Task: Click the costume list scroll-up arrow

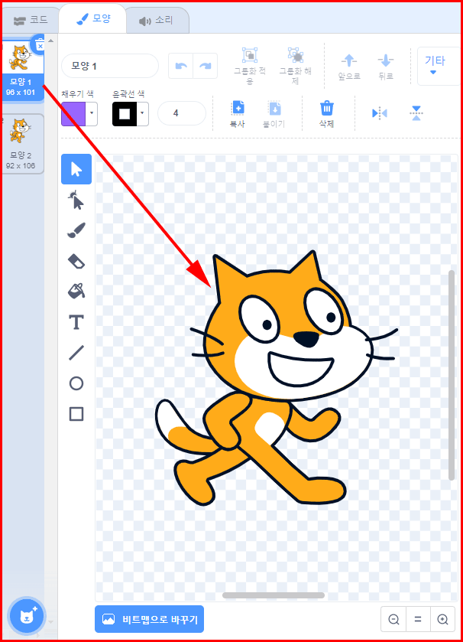Action: click(x=50, y=41)
